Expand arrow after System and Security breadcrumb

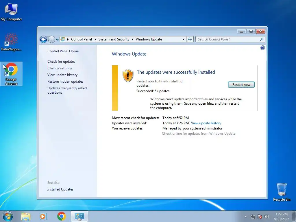coord(132,39)
